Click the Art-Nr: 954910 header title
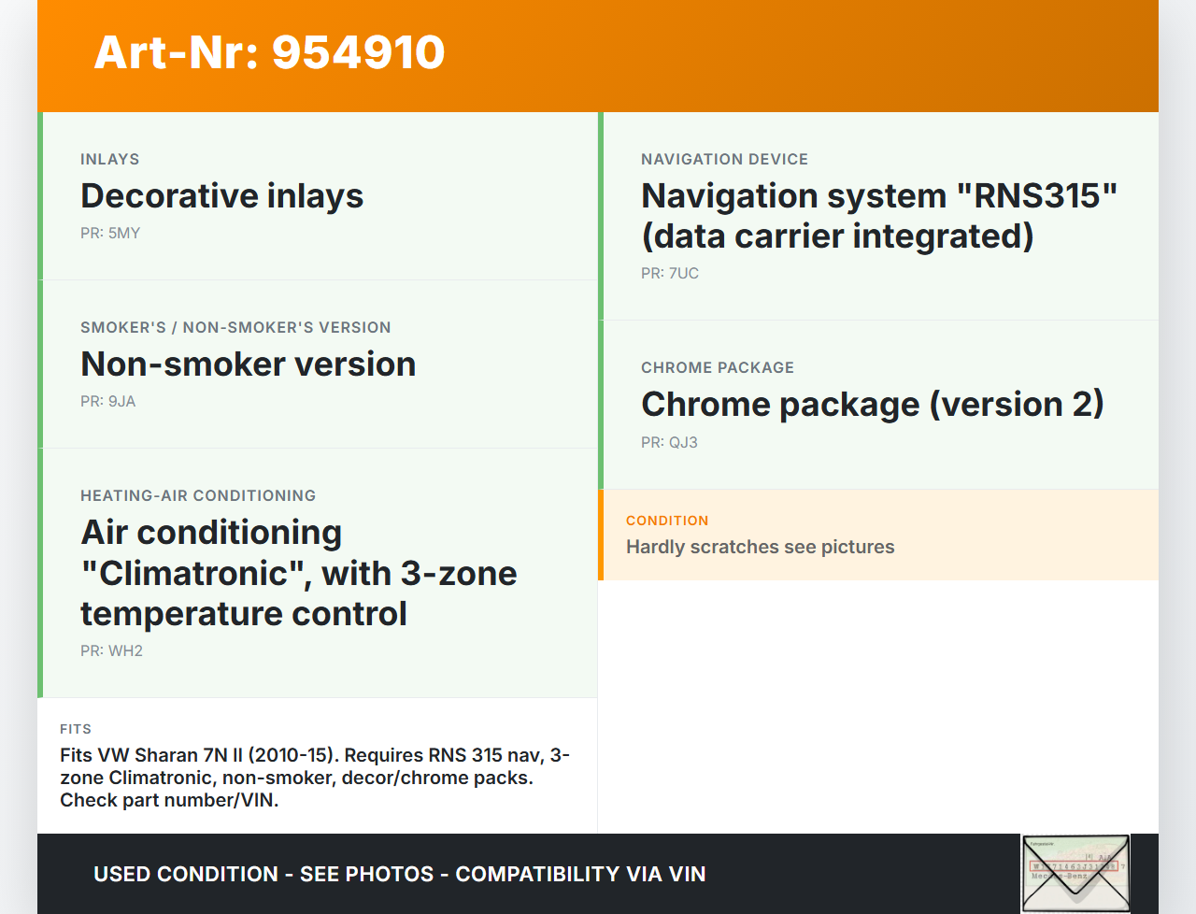This screenshot has height=914, width=1196. click(x=269, y=52)
